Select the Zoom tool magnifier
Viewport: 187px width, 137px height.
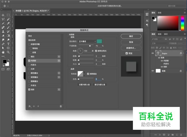click(8, 52)
